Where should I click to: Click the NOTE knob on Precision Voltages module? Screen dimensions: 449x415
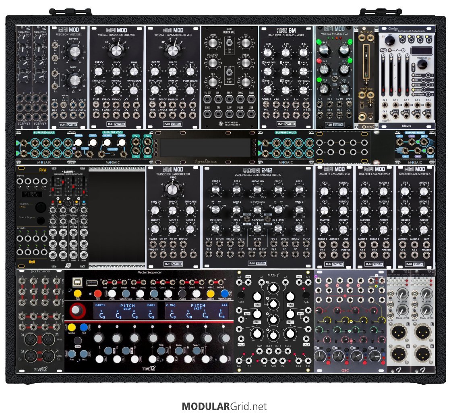74,80
